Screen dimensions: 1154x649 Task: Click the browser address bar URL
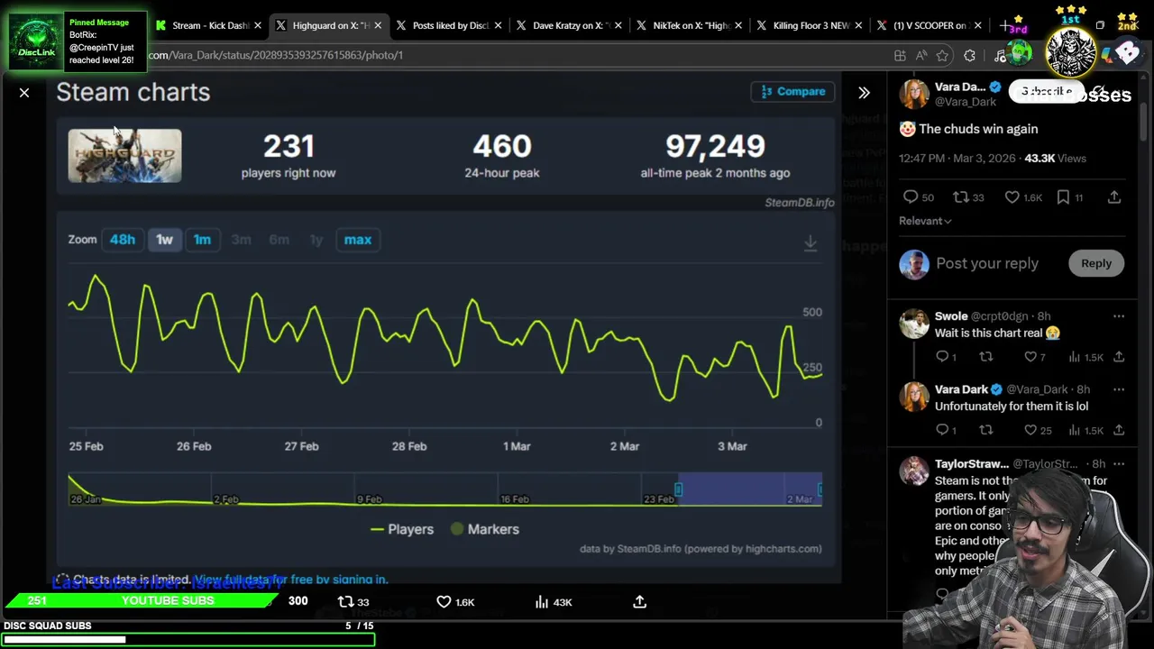(275, 55)
